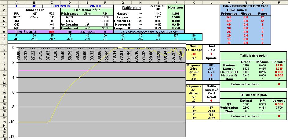The width and height of the screenshot is (288, 140).
Task: Select the QES value 0.878
Action: (x=104, y=17)
